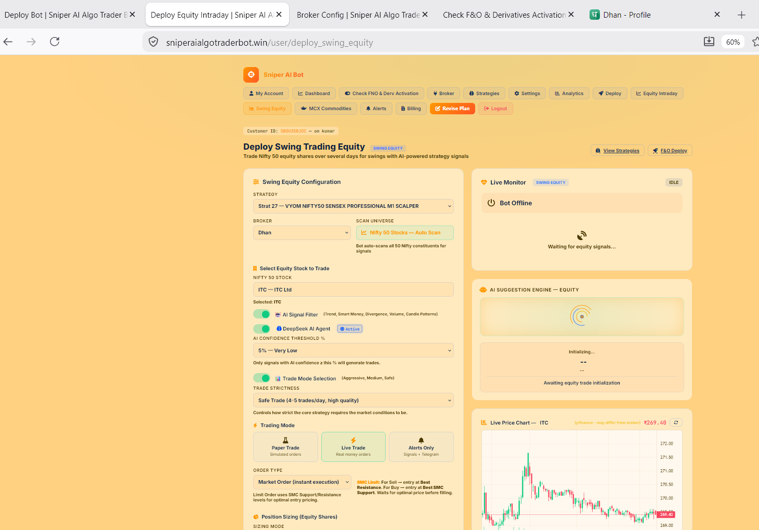
Task: Open the Strategies menu item
Action: pyautogui.click(x=484, y=94)
